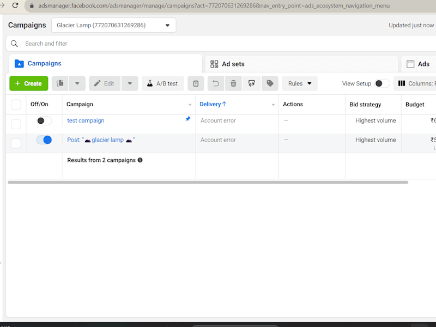Viewport: 436px width, 327px height.
Task: Open Campaign column header dropdown arrow
Action: tap(190, 105)
